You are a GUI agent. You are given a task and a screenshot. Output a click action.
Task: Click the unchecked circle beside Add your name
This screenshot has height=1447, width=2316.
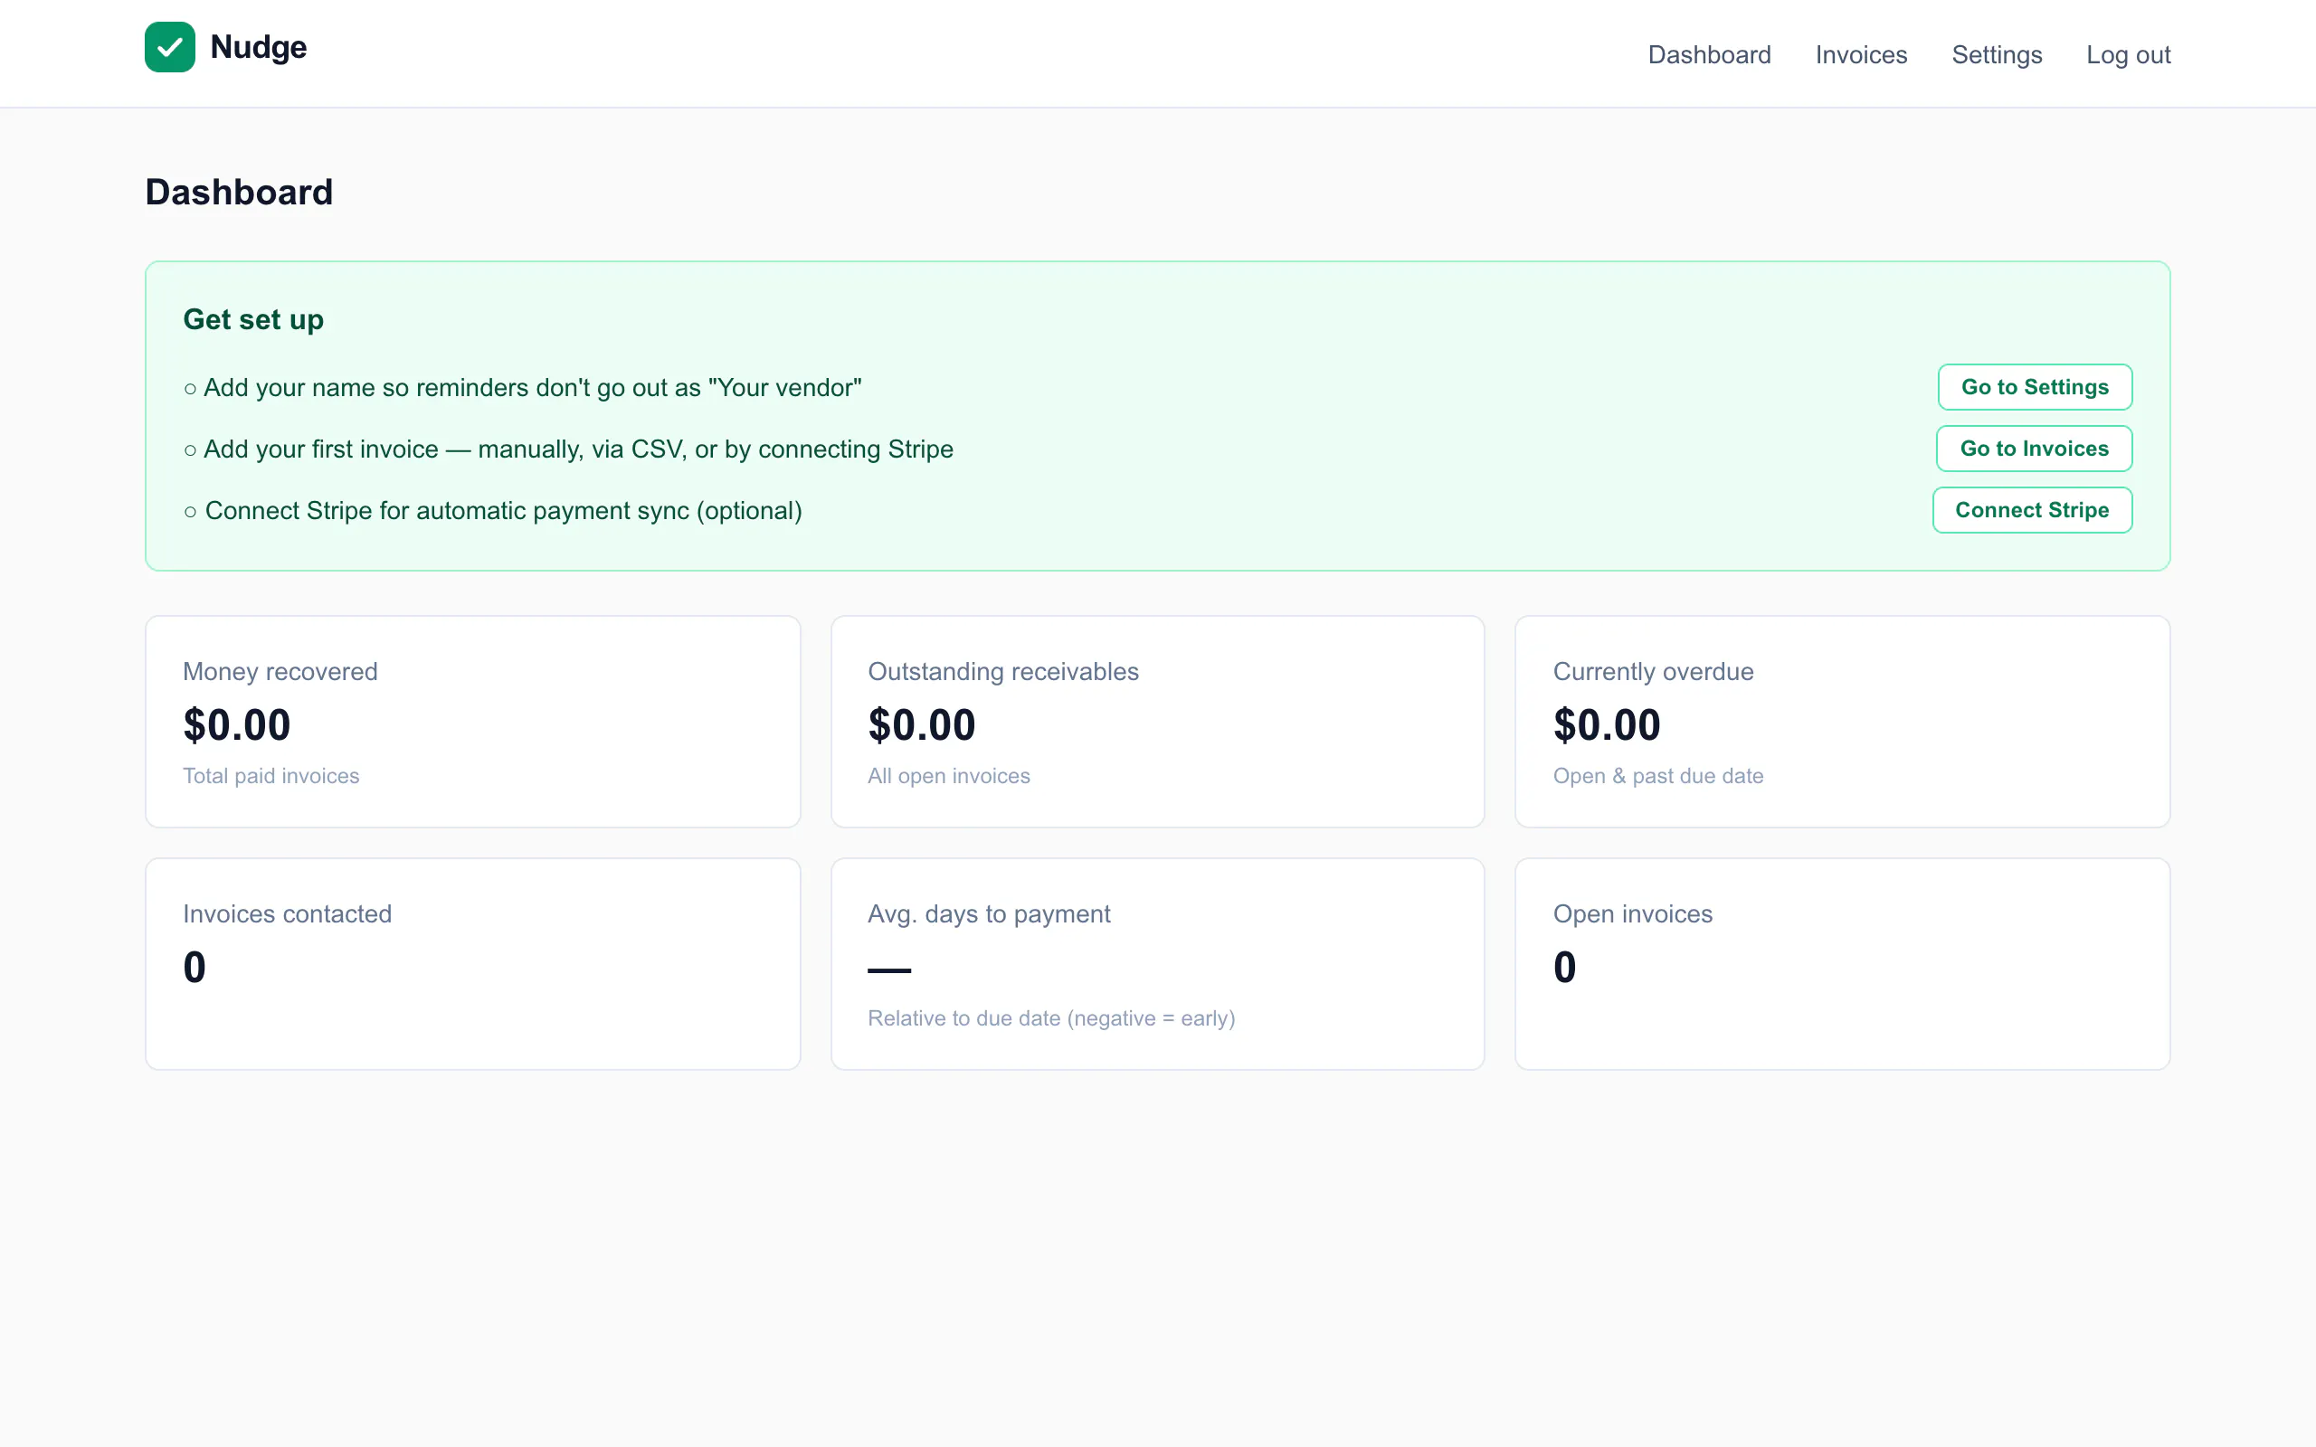[191, 389]
